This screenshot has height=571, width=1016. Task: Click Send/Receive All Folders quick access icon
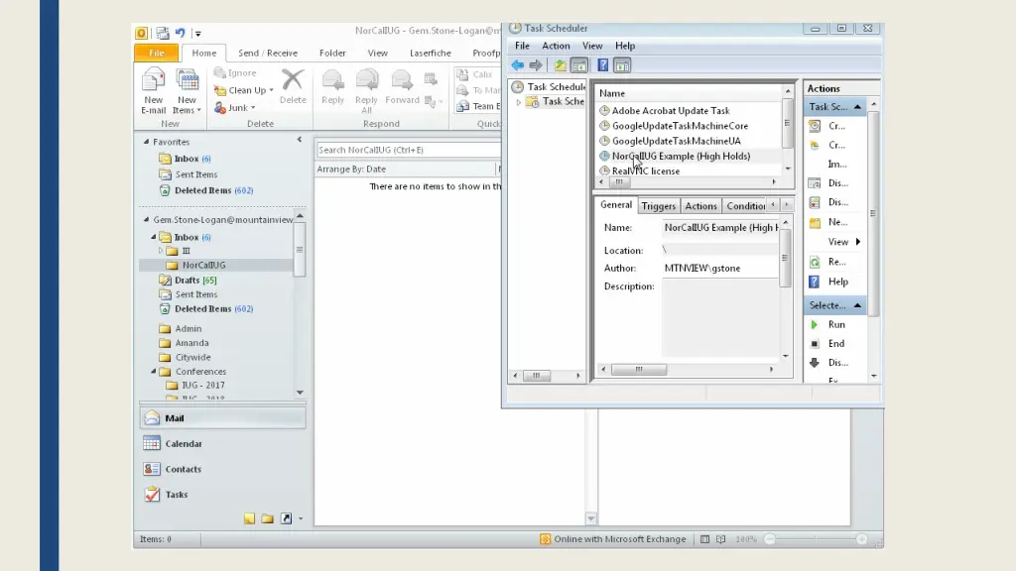(162, 33)
